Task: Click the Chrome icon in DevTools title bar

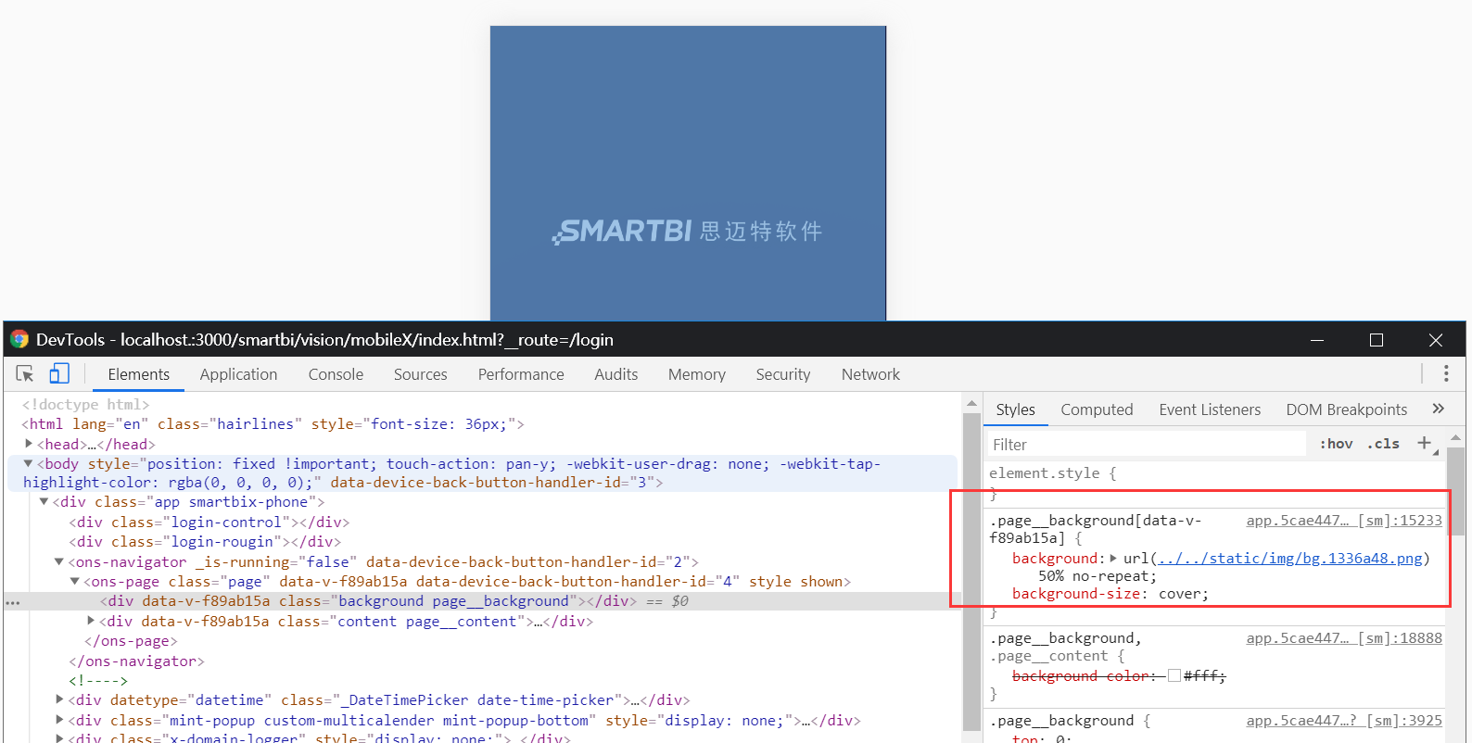Action: coord(19,339)
